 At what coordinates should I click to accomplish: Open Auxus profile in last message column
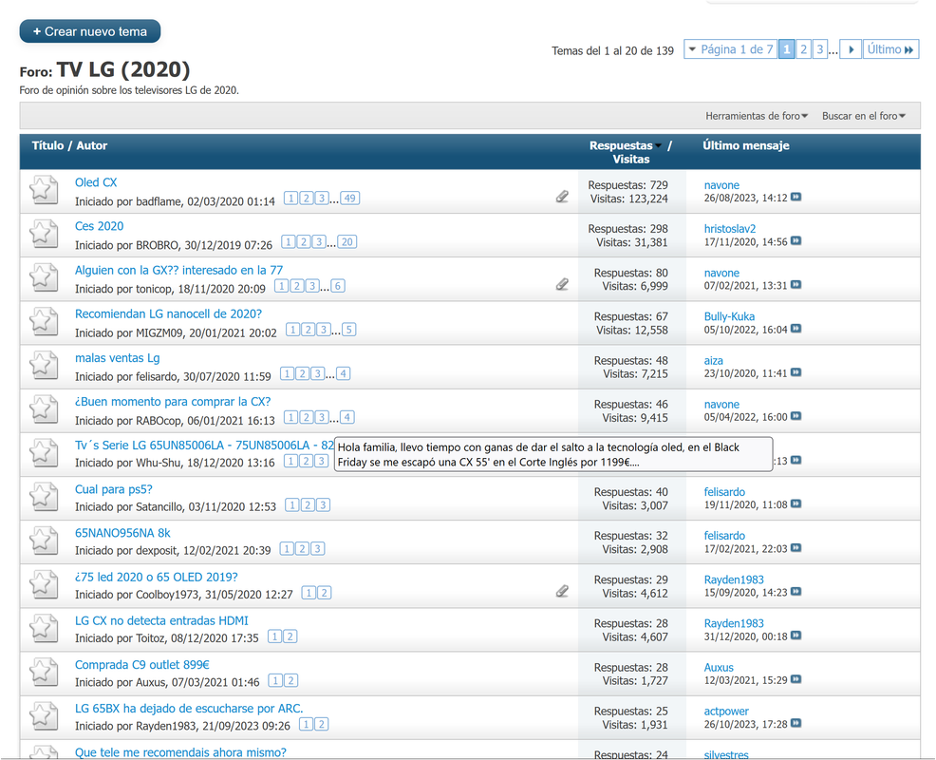(x=718, y=668)
